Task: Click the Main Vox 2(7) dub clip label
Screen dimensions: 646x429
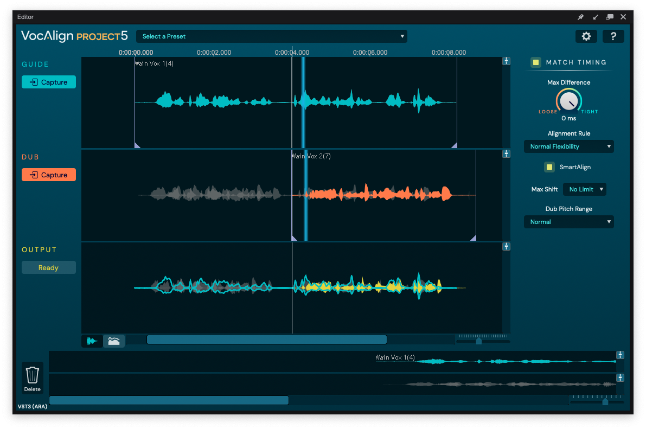Action: (x=311, y=156)
